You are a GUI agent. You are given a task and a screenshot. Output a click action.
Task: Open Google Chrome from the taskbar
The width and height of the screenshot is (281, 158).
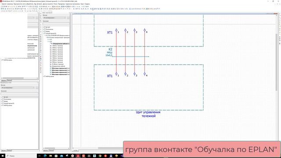(100, 156)
